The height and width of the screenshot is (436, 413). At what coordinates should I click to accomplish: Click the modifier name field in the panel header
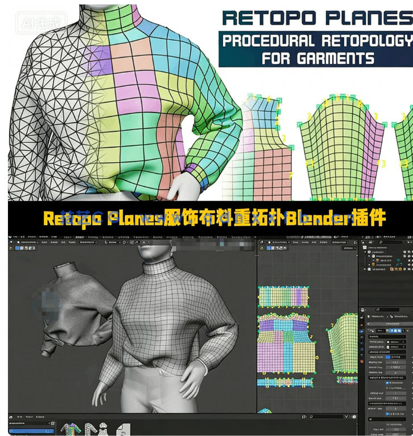[x=381, y=331]
